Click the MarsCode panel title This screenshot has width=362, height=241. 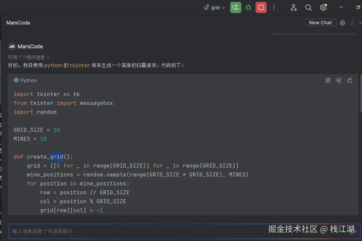(x=18, y=23)
